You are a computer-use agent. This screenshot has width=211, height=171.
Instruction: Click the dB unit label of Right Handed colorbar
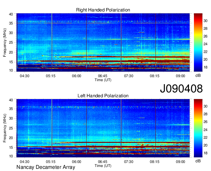click(198, 76)
